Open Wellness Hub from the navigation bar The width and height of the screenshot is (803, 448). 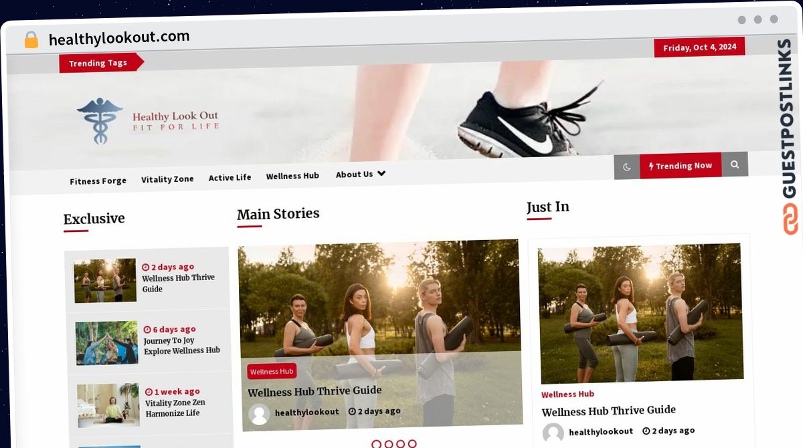click(292, 176)
